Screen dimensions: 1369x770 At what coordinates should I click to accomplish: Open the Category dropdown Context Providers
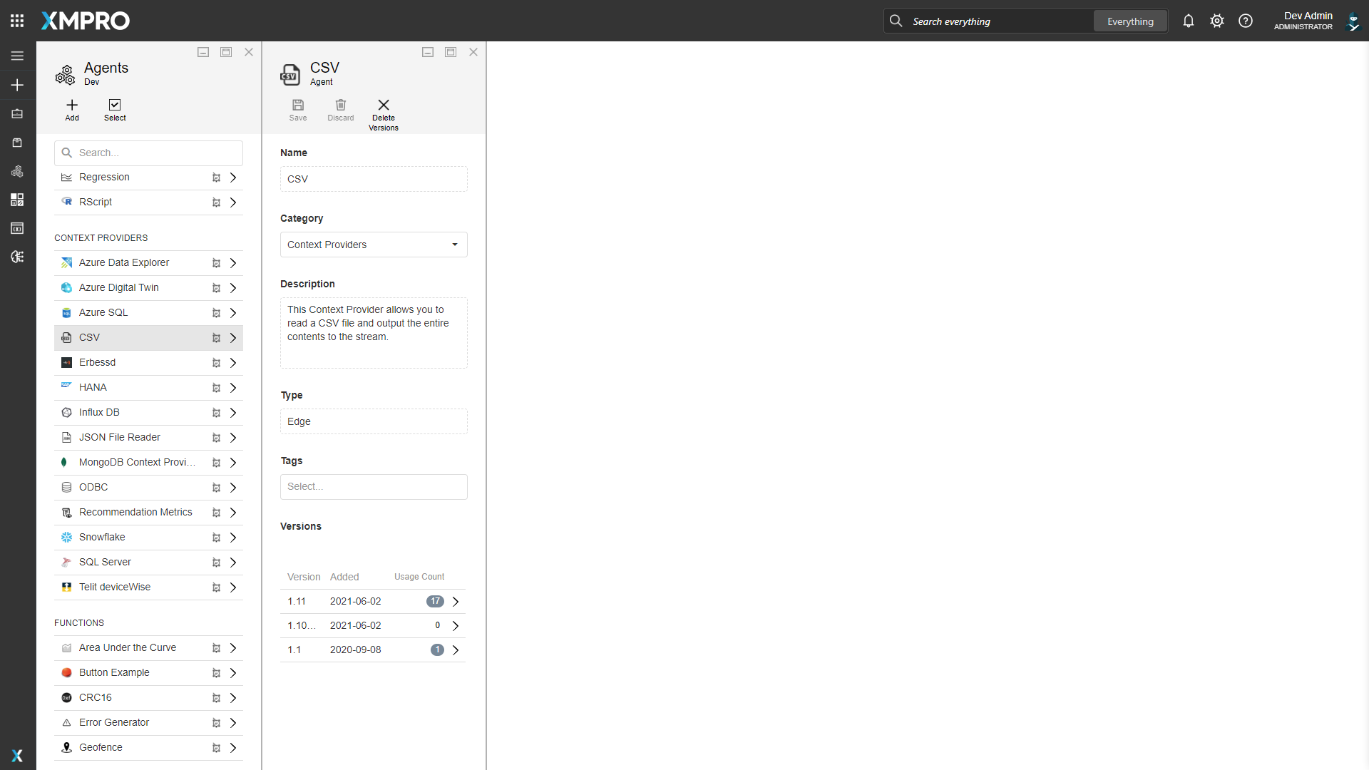point(374,245)
